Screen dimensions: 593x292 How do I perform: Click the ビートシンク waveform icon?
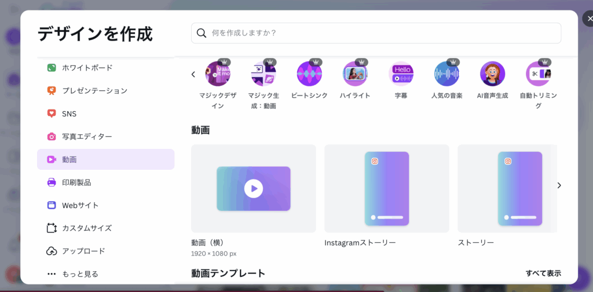pos(309,74)
